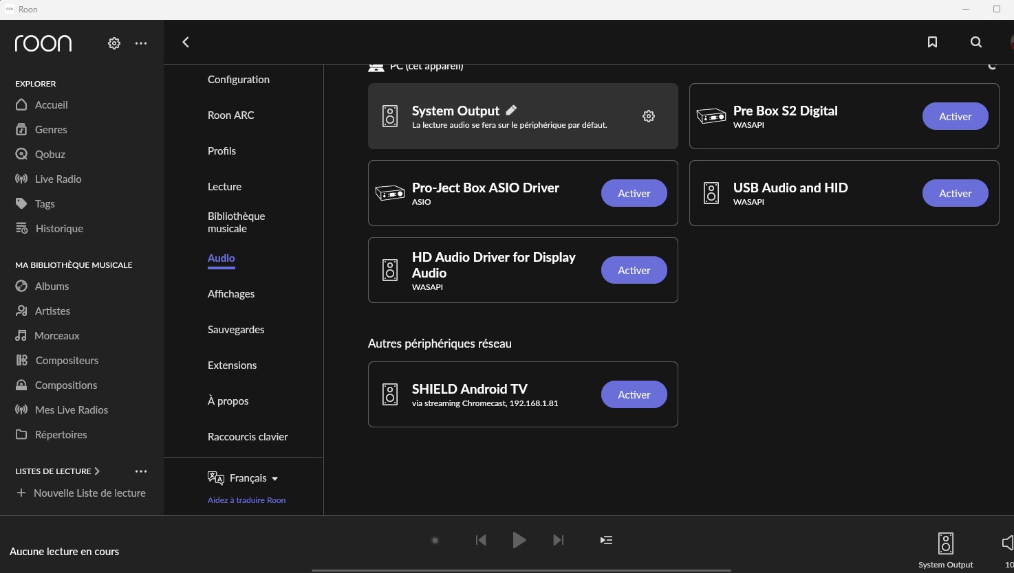Click the System Output device card title
The width and height of the screenshot is (1014, 573).
(x=455, y=111)
